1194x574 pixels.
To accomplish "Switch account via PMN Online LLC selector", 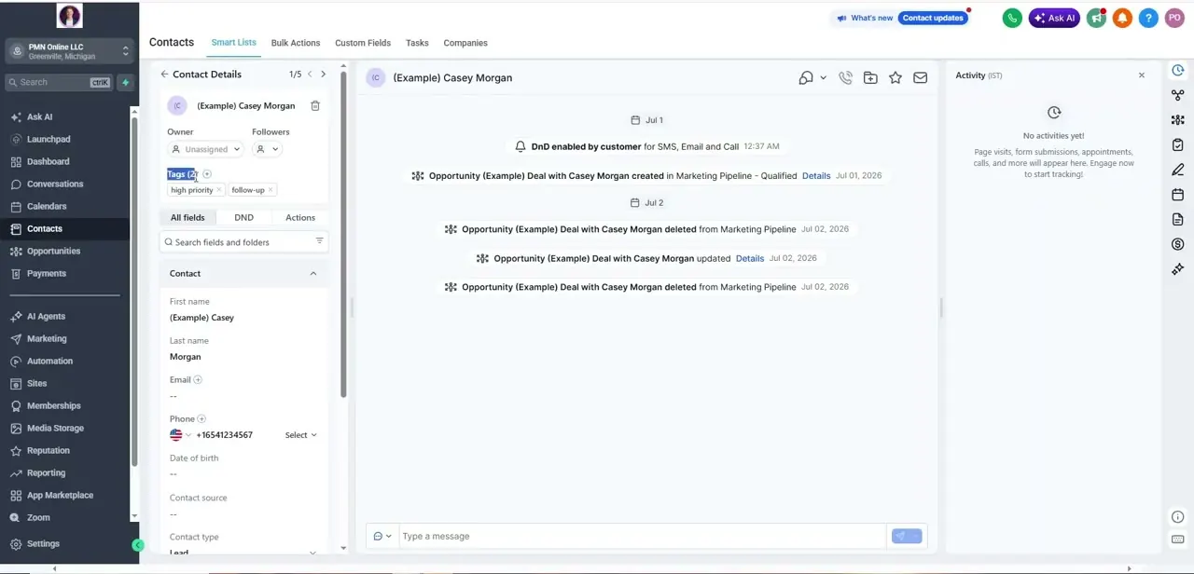I will [x=70, y=51].
